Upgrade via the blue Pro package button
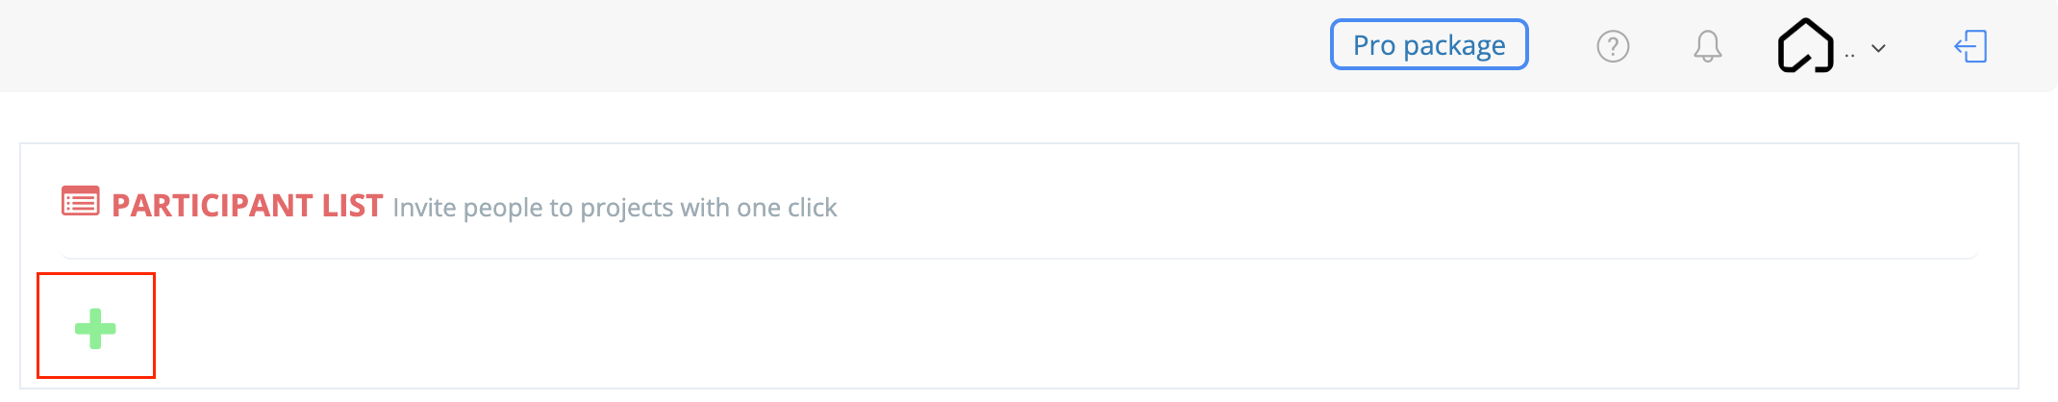2058x402 pixels. tap(1429, 45)
